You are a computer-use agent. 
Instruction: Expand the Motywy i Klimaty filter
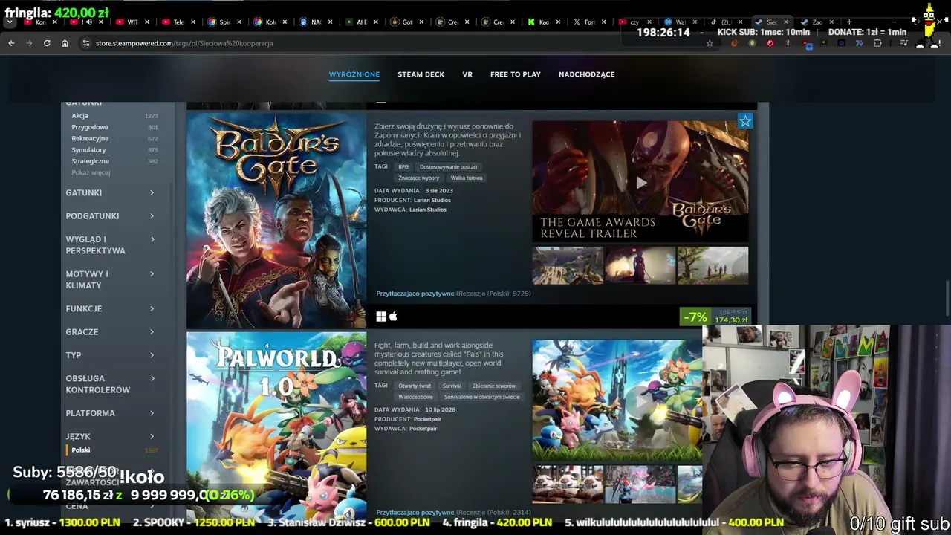110,279
